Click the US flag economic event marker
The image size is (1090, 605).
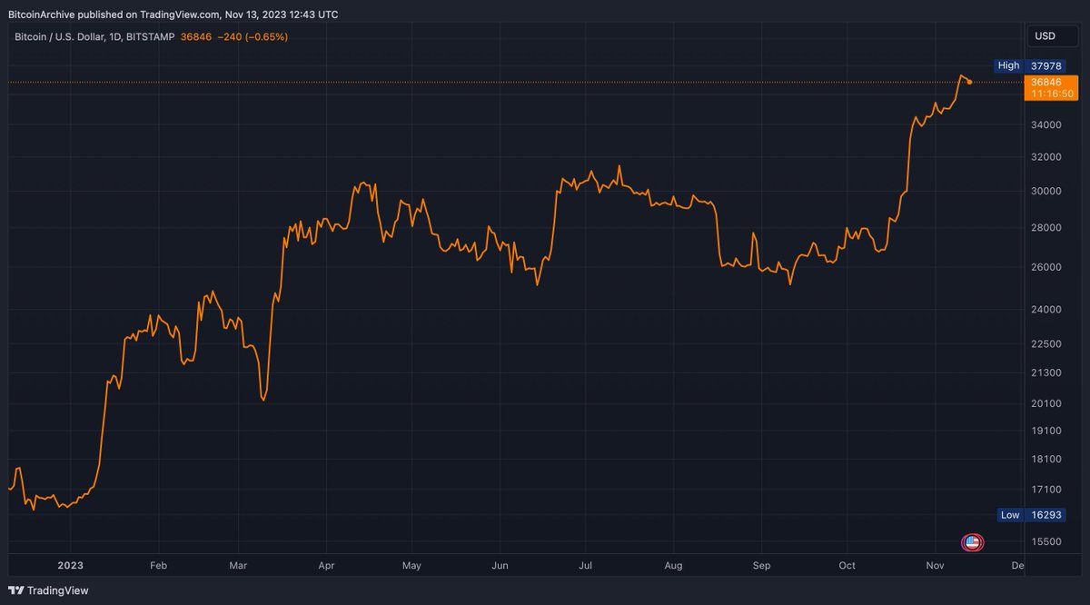pos(972,543)
